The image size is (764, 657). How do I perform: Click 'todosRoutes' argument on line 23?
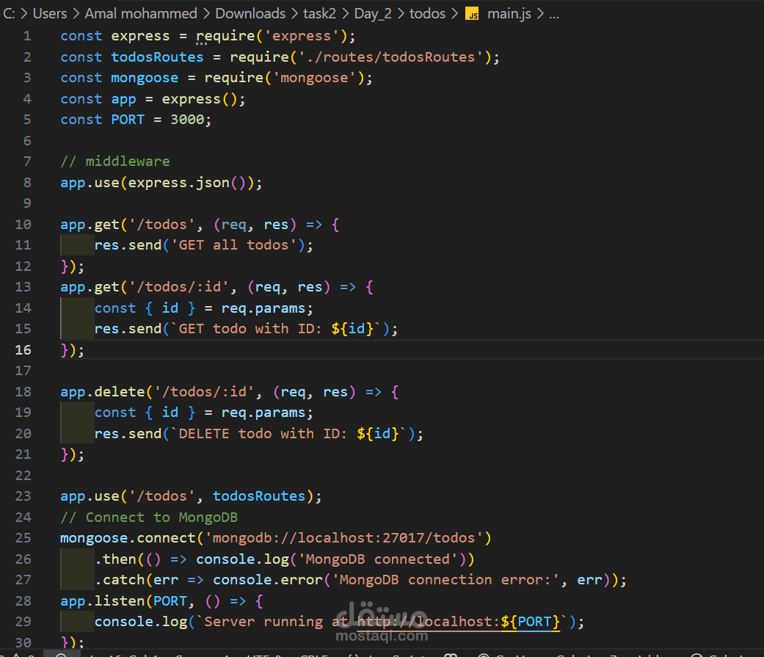(259, 496)
